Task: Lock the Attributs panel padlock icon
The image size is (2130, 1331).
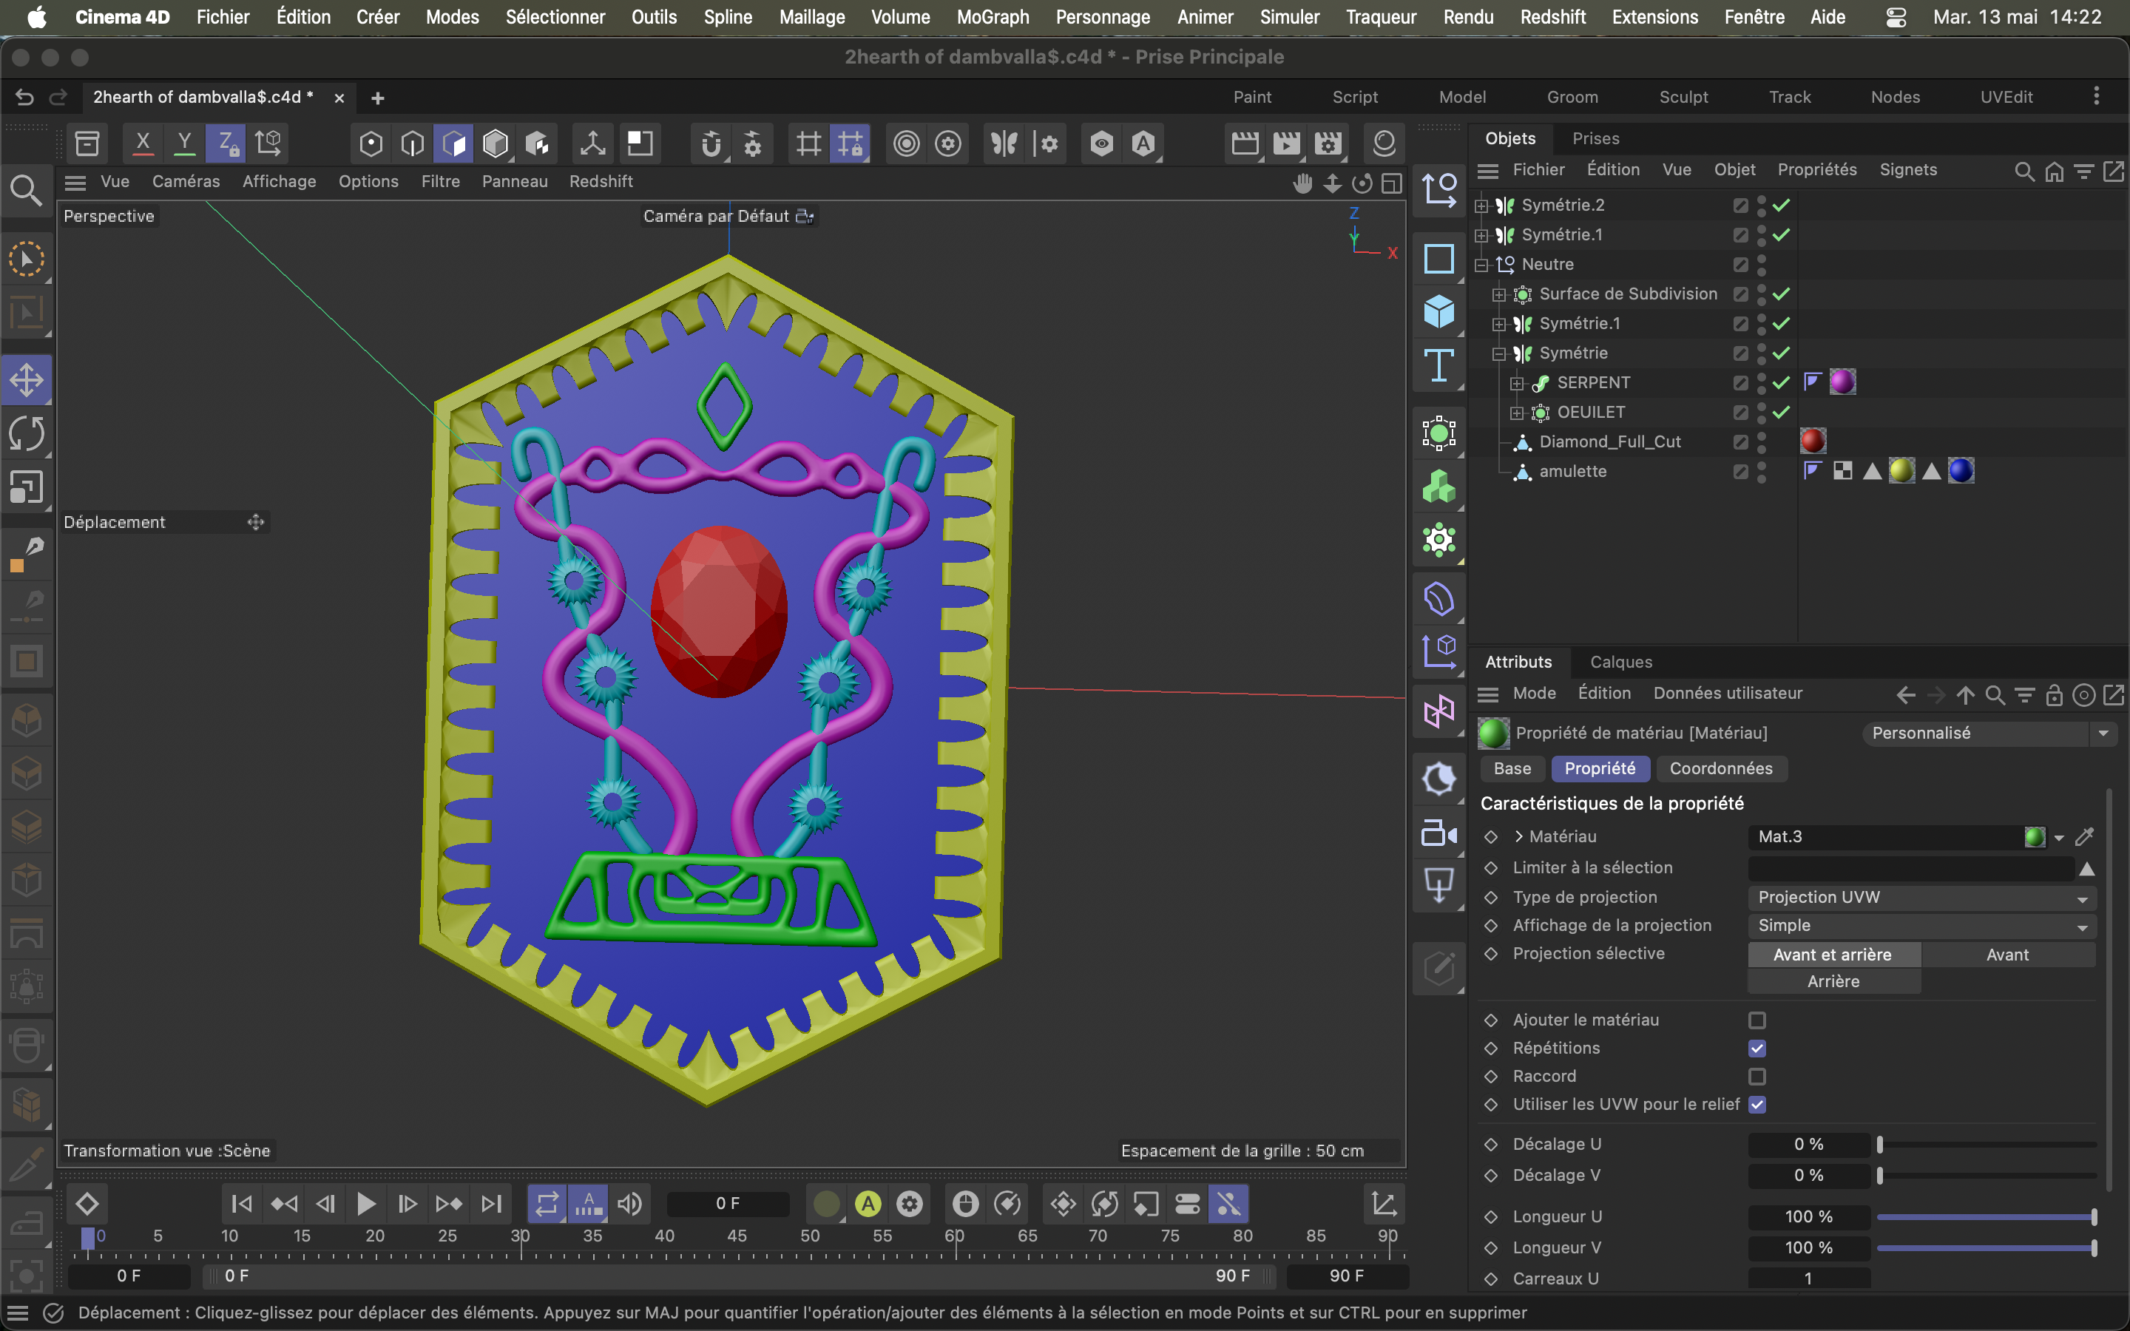Action: tap(2055, 695)
